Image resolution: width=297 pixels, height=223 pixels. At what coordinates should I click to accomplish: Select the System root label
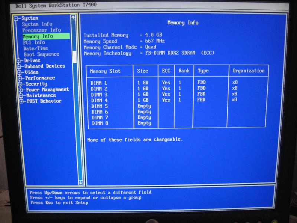pyautogui.click(x=30, y=18)
